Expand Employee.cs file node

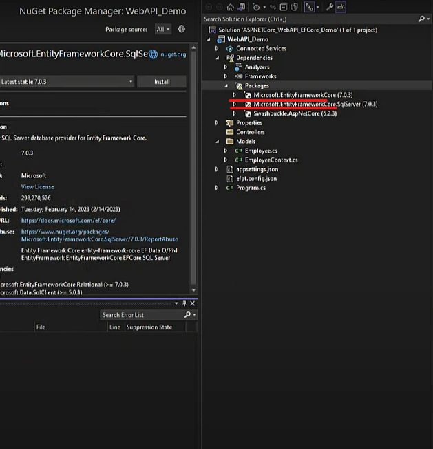pyautogui.click(x=226, y=151)
